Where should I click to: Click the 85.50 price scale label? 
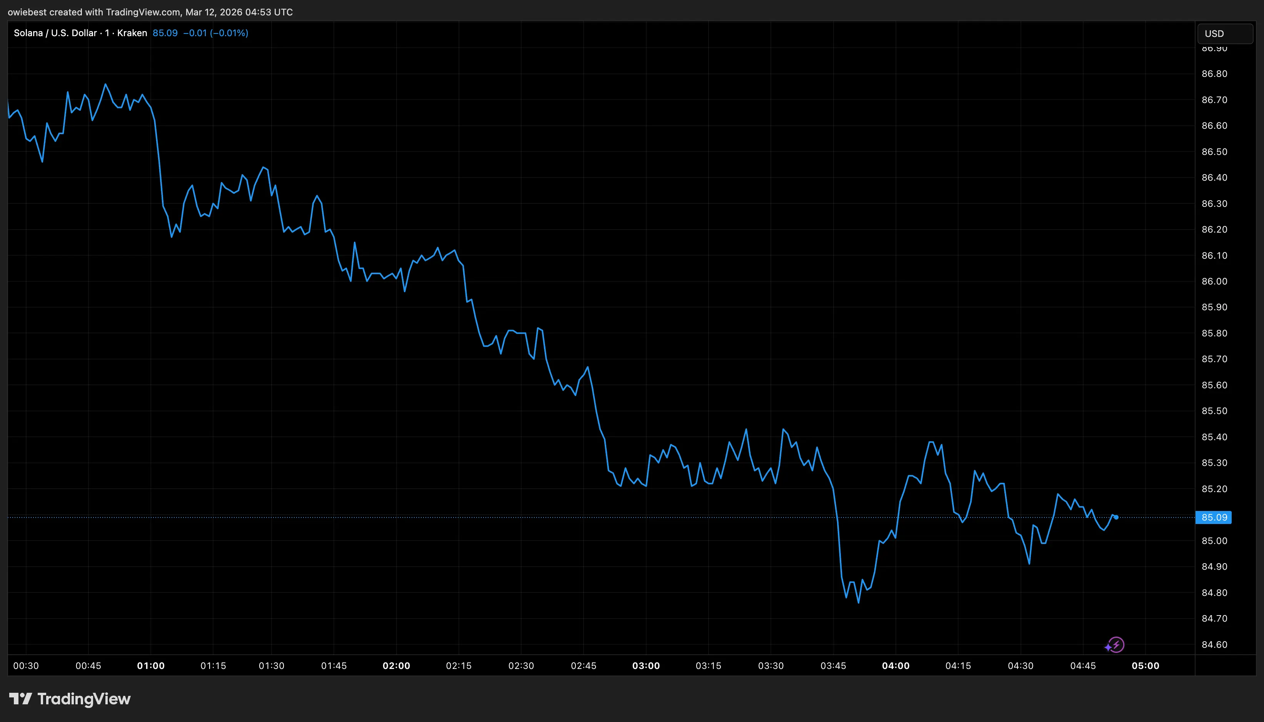coord(1214,411)
